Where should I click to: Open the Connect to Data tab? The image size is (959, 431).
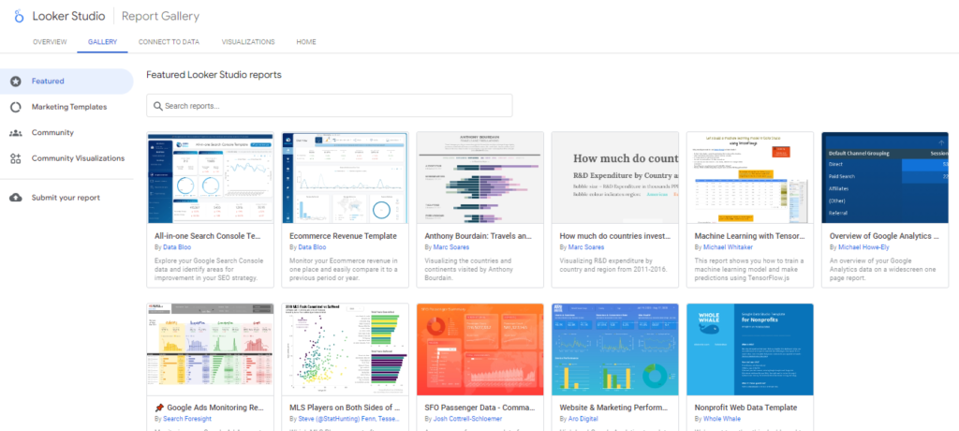pyautogui.click(x=170, y=41)
